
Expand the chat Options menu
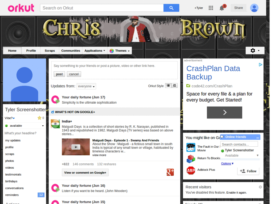tap(227, 163)
